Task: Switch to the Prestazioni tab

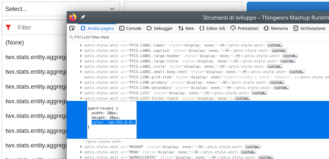Action: click(244, 28)
